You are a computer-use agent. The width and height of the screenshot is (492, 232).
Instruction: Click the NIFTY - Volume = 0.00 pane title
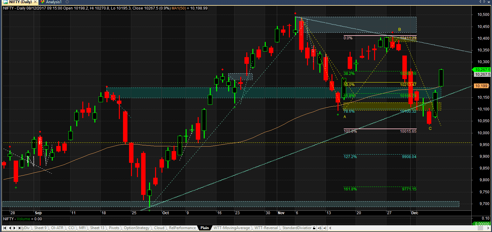[22, 219]
